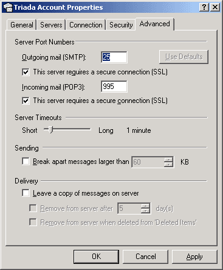
Task: Decrease message size KB spinner down arrow
Action: click(x=168, y=165)
